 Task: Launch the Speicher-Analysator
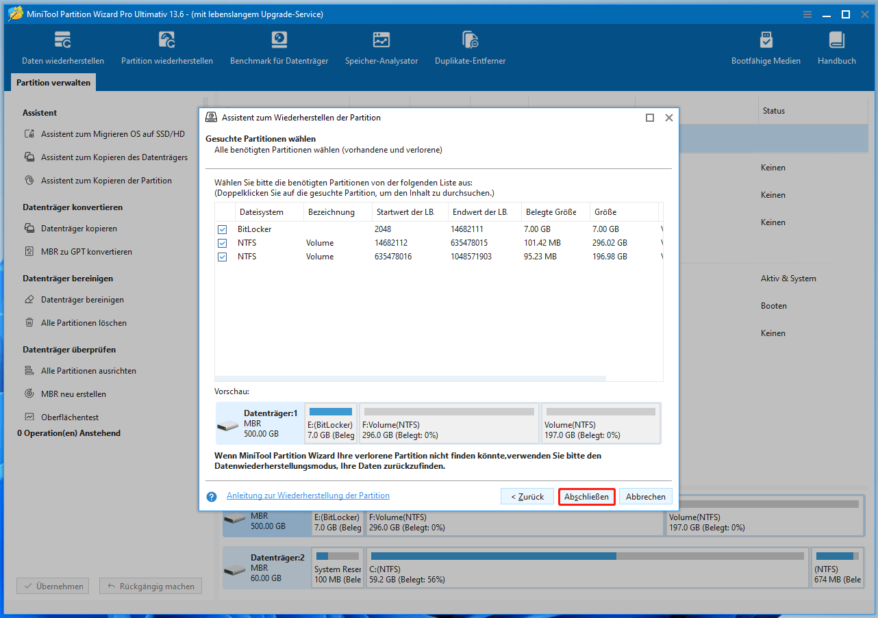click(x=381, y=47)
